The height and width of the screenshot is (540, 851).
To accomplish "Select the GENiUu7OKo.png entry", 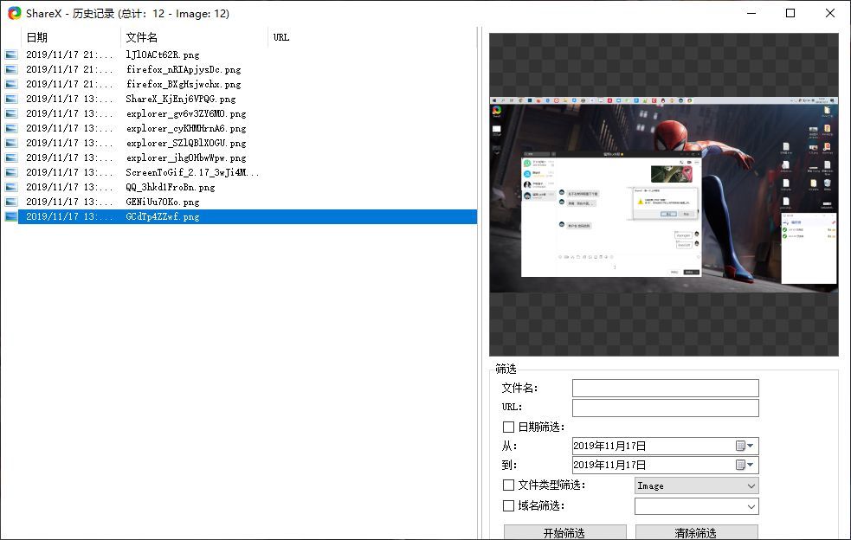I will point(162,202).
